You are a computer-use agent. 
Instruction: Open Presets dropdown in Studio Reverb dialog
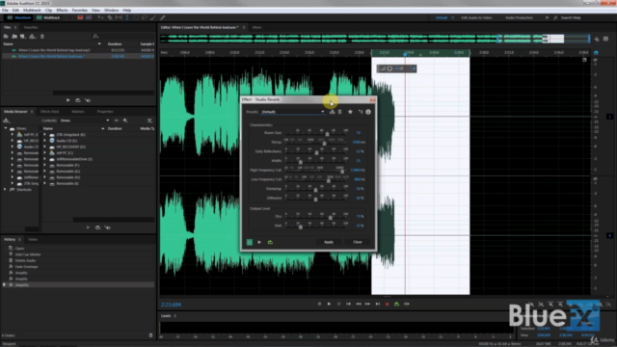293,112
